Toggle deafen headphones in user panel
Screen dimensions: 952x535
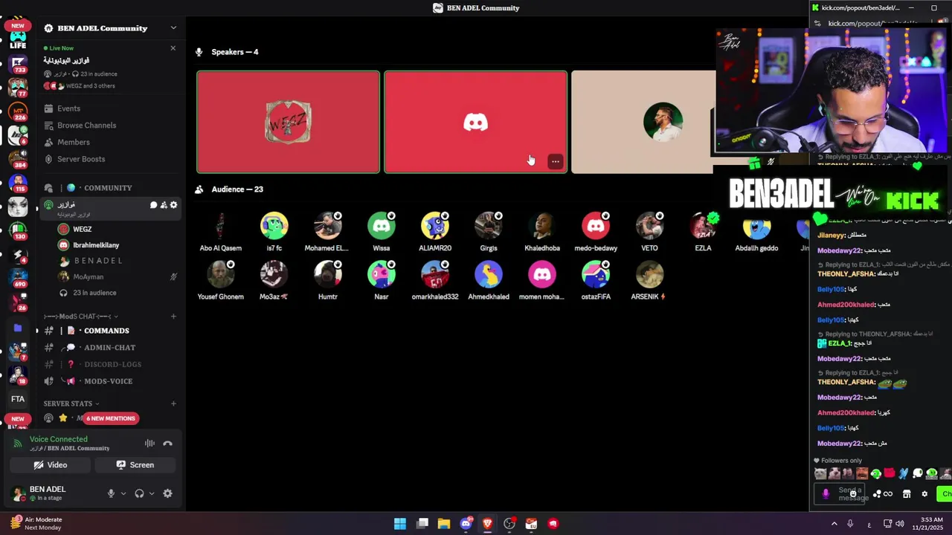coord(139,493)
